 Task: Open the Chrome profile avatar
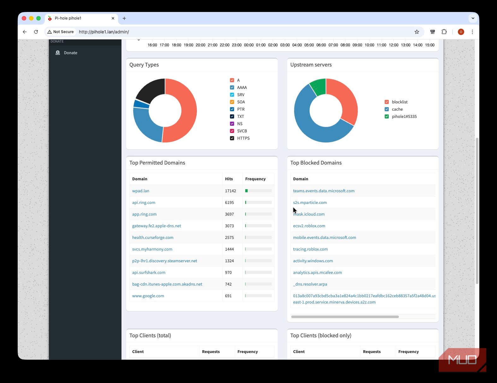(x=461, y=32)
